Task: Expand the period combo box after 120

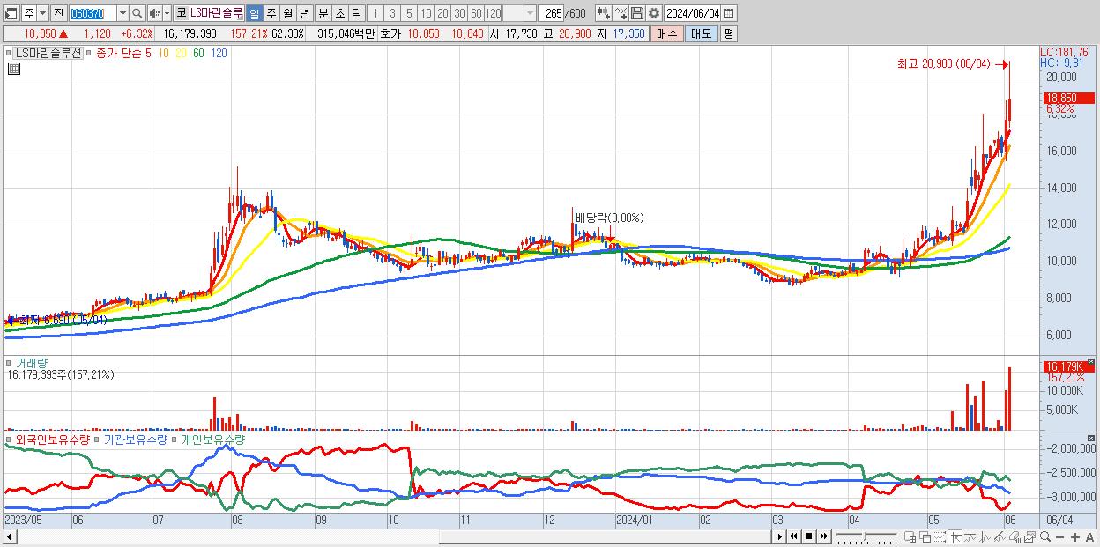Action: (530, 13)
